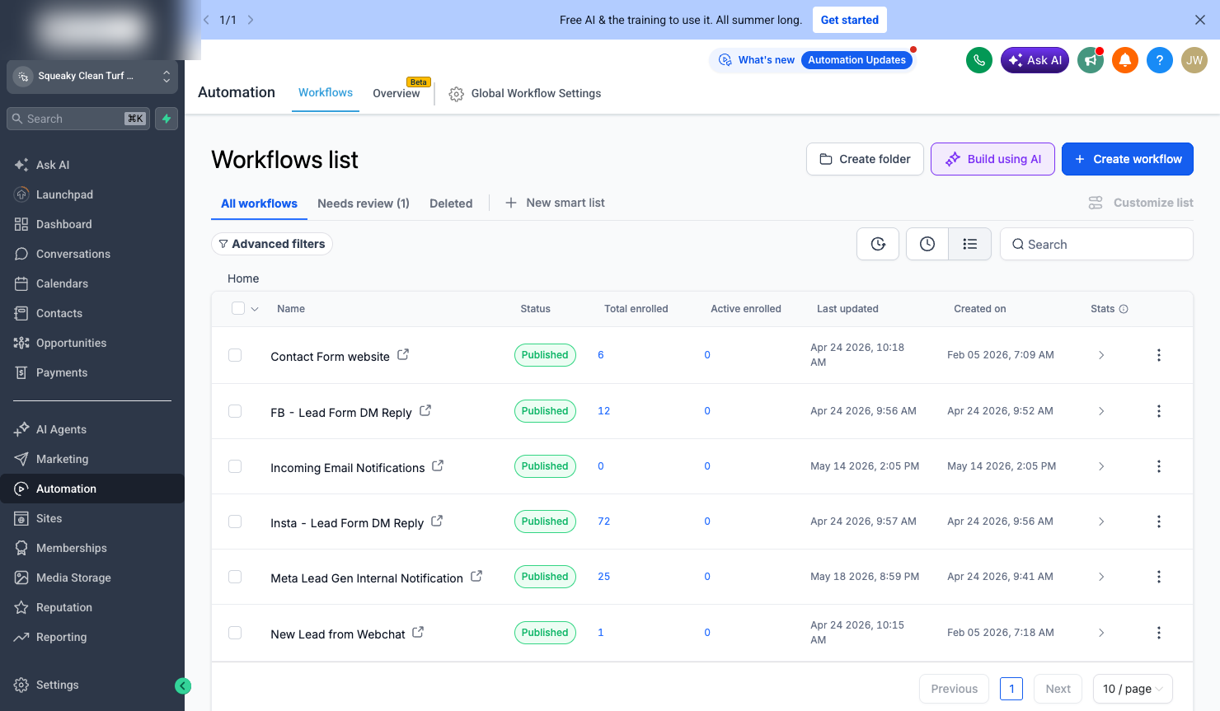This screenshot has height=711, width=1220.
Task: Check the Contact Form website row checkbox
Action: 235,355
